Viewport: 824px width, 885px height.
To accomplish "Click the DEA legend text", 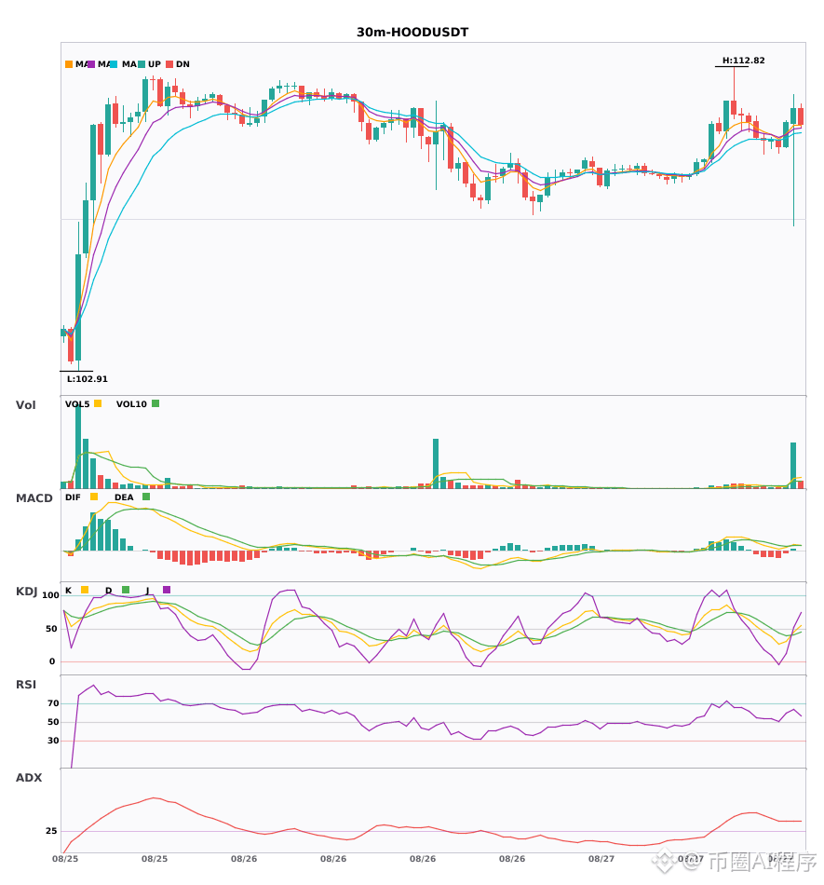I will [x=124, y=497].
